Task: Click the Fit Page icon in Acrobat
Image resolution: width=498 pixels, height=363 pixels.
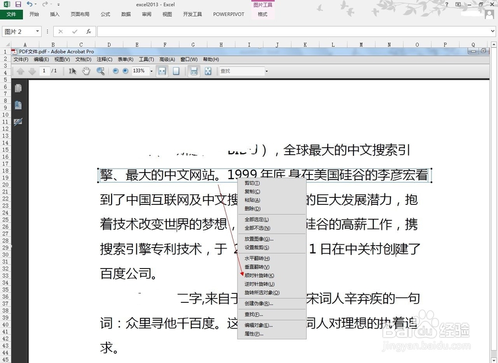Action: (176, 71)
